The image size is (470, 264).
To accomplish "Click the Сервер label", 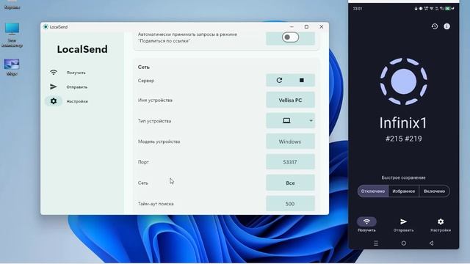I will 146,81.
